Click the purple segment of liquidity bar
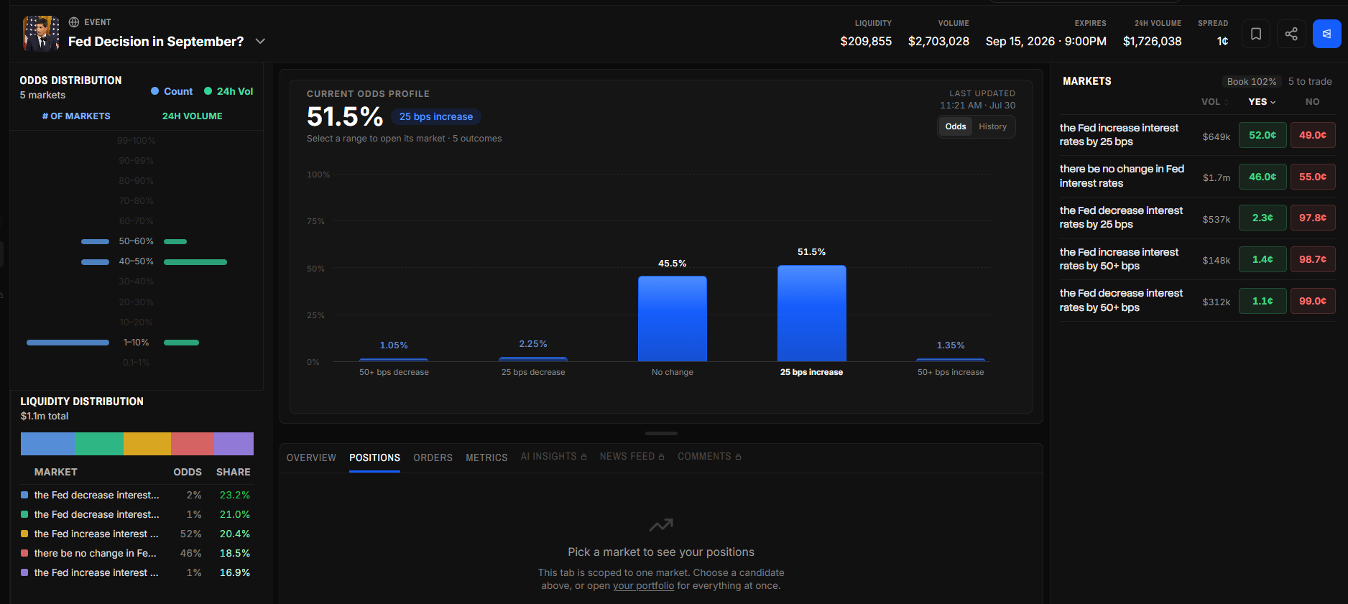 [234, 444]
